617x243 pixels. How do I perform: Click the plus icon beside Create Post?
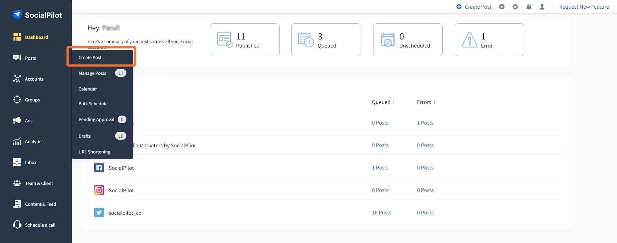[x=459, y=7]
